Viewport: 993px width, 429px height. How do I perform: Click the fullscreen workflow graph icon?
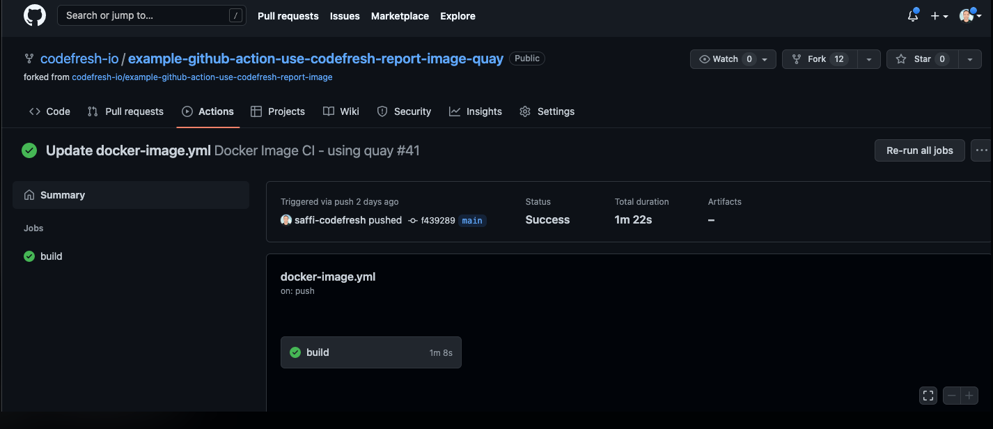coord(928,396)
